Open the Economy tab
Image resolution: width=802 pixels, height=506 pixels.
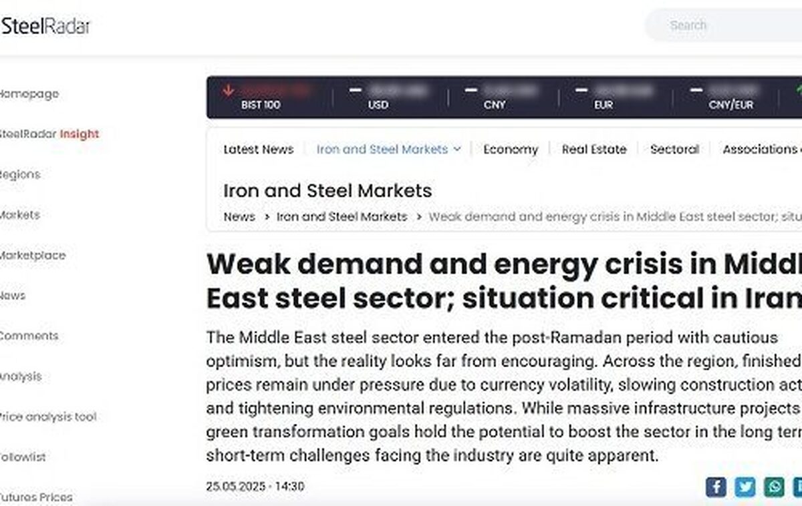tap(511, 150)
